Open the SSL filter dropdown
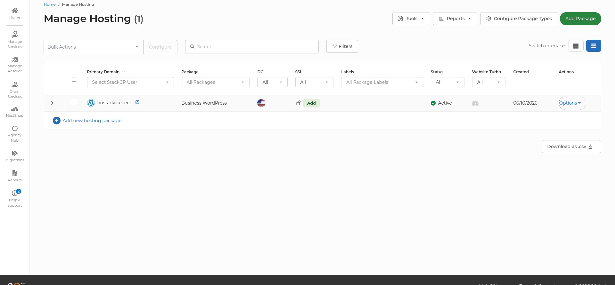Image resolution: width=615 pixels, height=285 pixels. coord(314,82)
